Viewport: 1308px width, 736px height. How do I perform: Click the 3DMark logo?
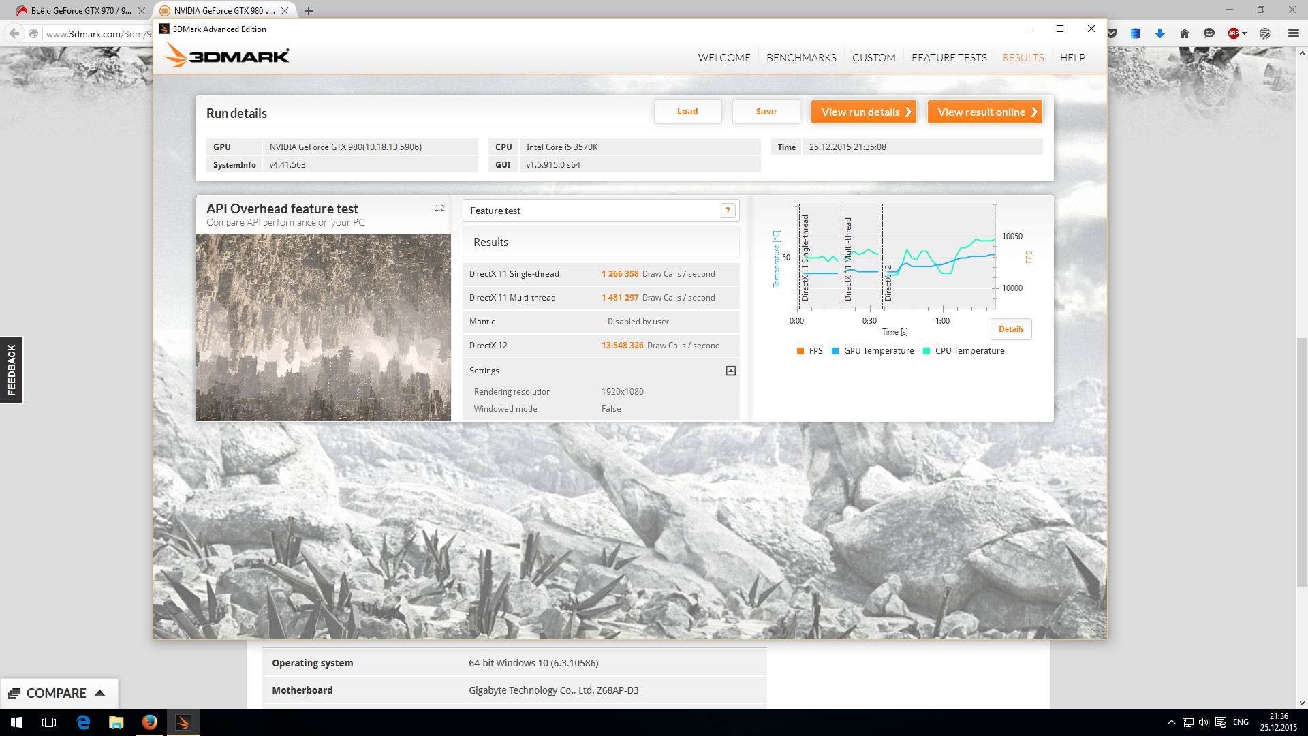click(x=227, y=56)
